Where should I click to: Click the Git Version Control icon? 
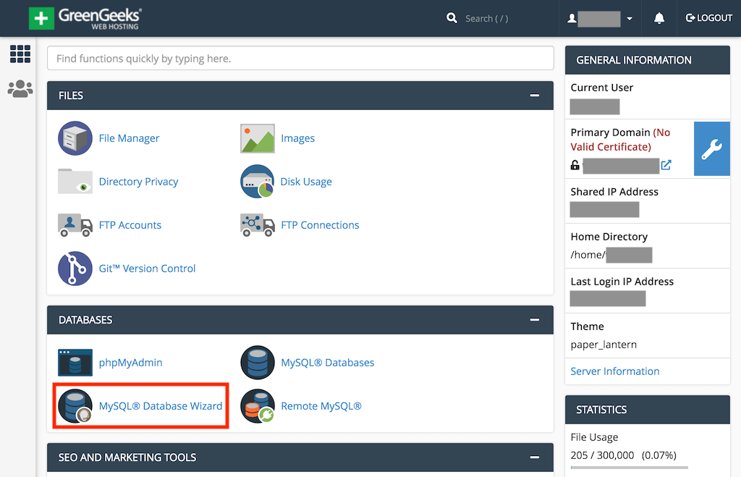click(75, 269)
